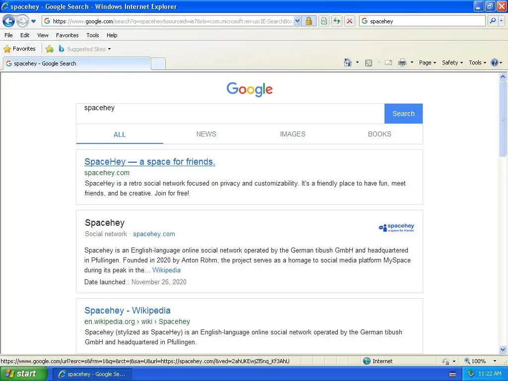Click the address bar URL field
The width and height of the screenshot is (508, 381).
[x=168, y=21]
